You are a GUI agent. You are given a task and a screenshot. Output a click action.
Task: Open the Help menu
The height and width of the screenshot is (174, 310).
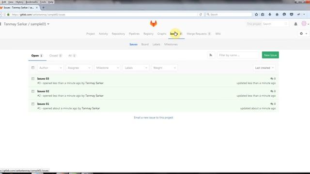click(51, 2)
